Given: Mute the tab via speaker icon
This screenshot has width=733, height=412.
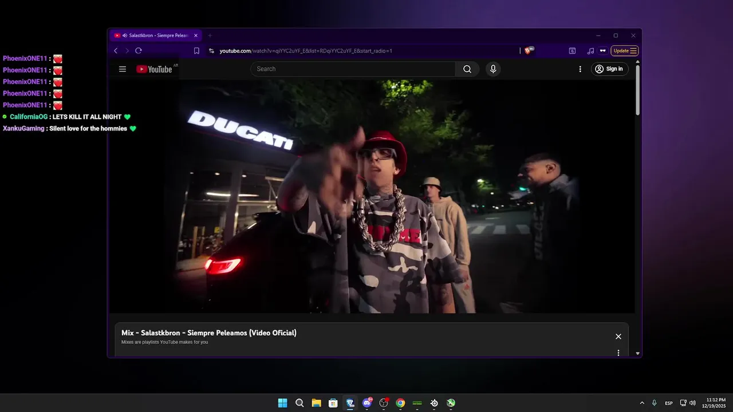Looking at the screenshot, I should tap(125, 35).
